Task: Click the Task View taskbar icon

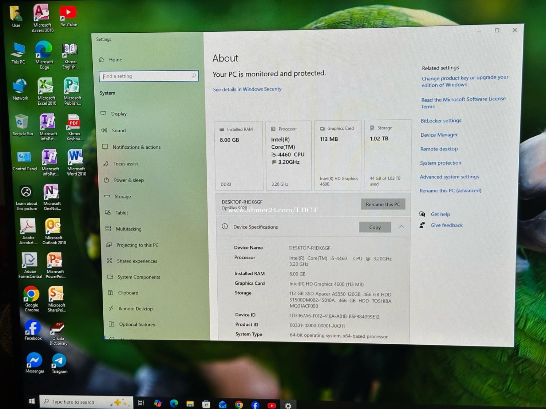Action: point(141,402)
